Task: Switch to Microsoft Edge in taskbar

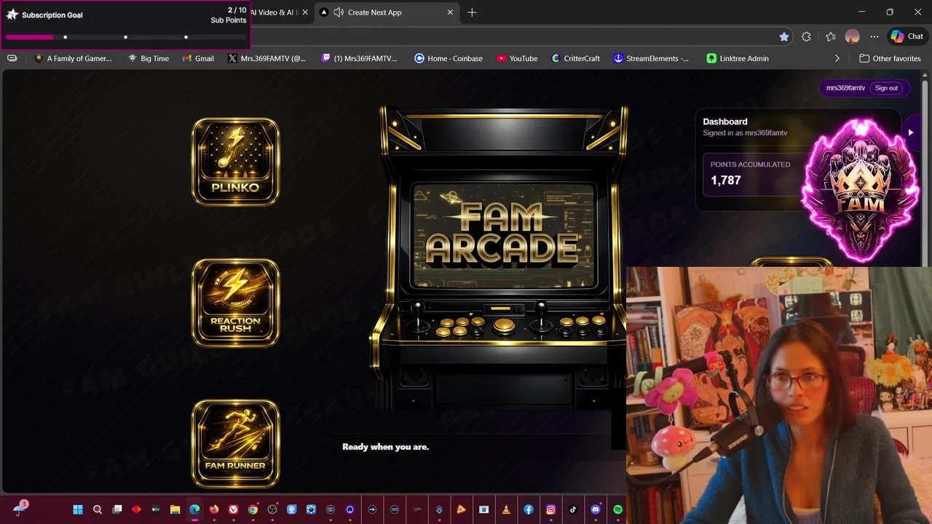Action: tap(194, 509)
